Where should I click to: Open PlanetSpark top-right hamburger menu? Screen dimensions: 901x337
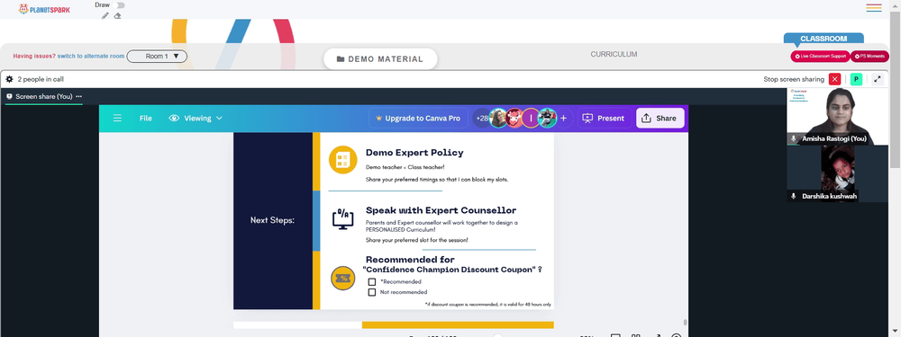[x=874, y=8]
